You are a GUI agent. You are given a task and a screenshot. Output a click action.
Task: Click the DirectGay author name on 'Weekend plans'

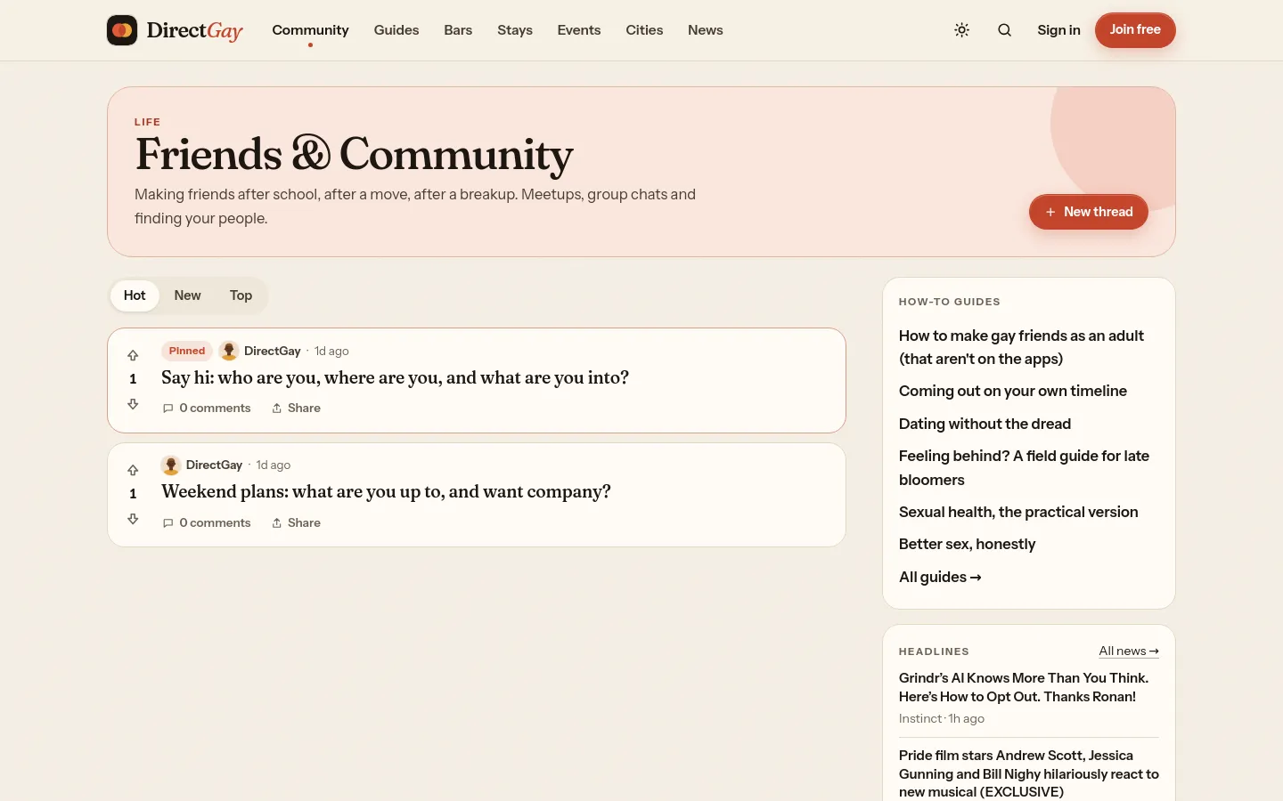[214, 465]
